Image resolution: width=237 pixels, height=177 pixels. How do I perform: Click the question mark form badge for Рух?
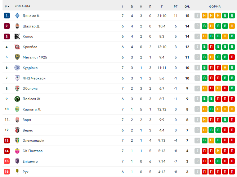(x=197, y=172)
